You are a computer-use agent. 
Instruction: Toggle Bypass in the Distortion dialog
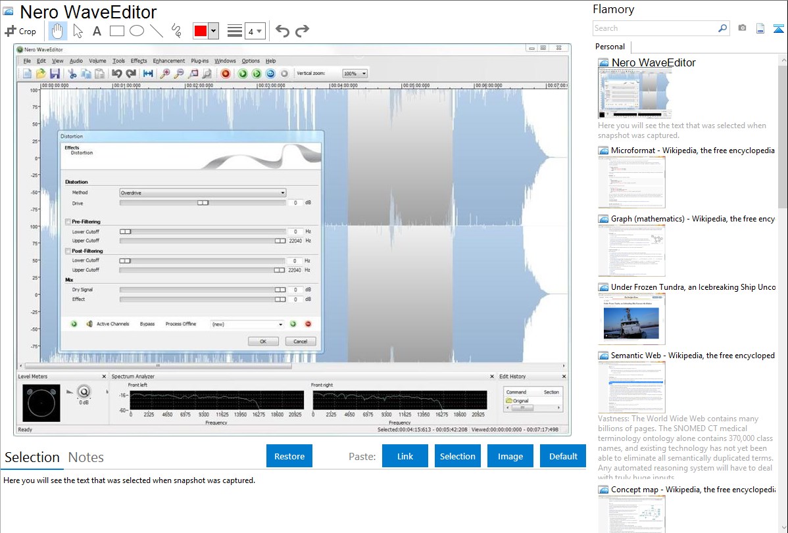[x=147, y=324]
